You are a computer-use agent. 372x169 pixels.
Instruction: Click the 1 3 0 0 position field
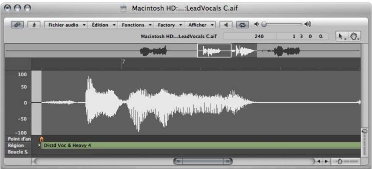click(303, 37)
